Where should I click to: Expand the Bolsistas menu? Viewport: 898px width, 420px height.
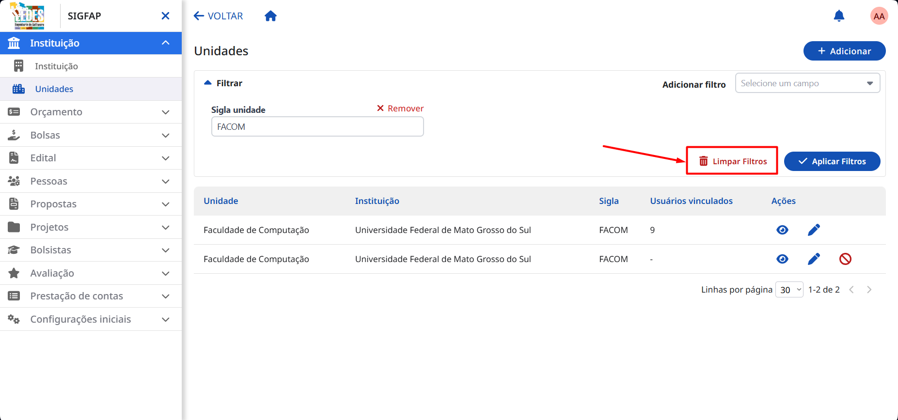[91, 250]
